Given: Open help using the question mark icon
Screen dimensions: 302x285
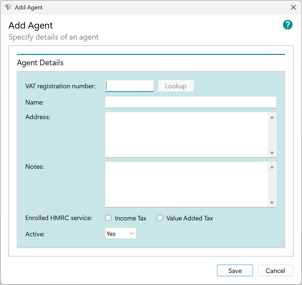Looking at the screenshot, I should pos(287,25).
